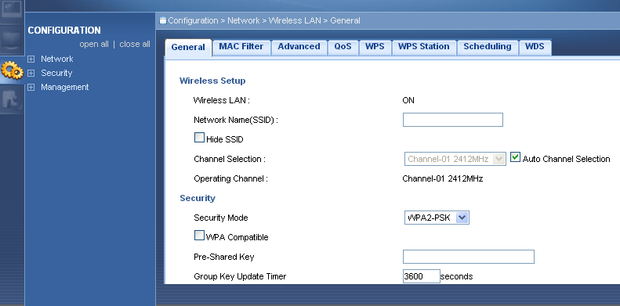The image size is (620, 306).
Task: Click the small icon before the Configuration breadcrumb
Action: coord(162,20)
